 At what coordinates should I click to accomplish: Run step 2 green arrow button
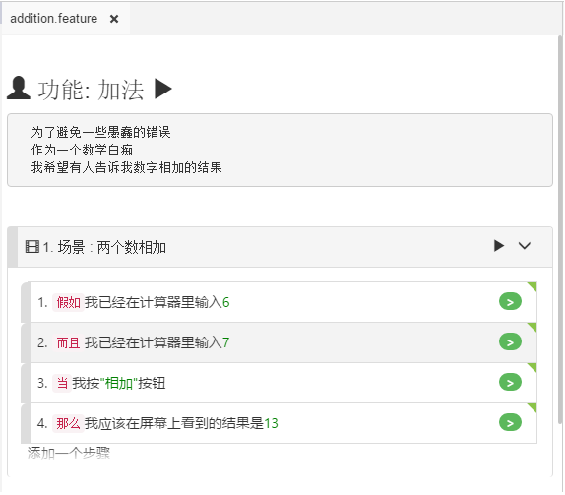510,341
